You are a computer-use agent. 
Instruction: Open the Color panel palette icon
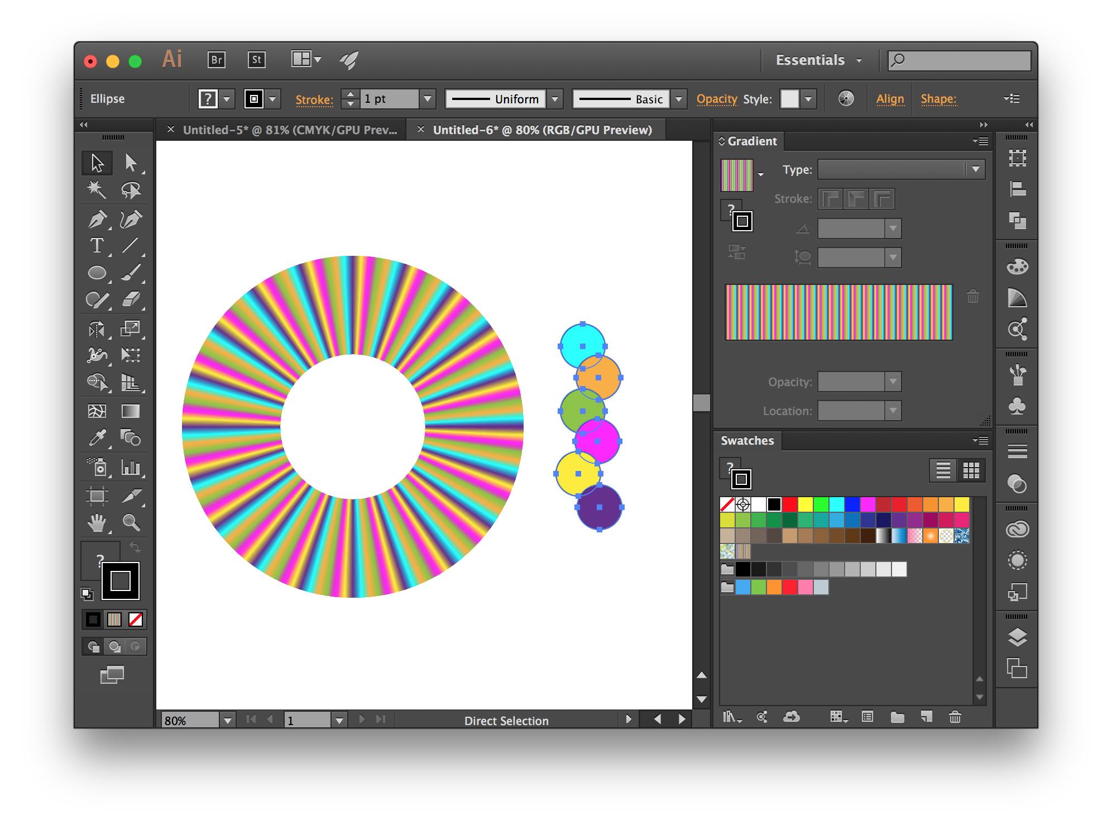pyautogui.click(x=1017, y=267)
